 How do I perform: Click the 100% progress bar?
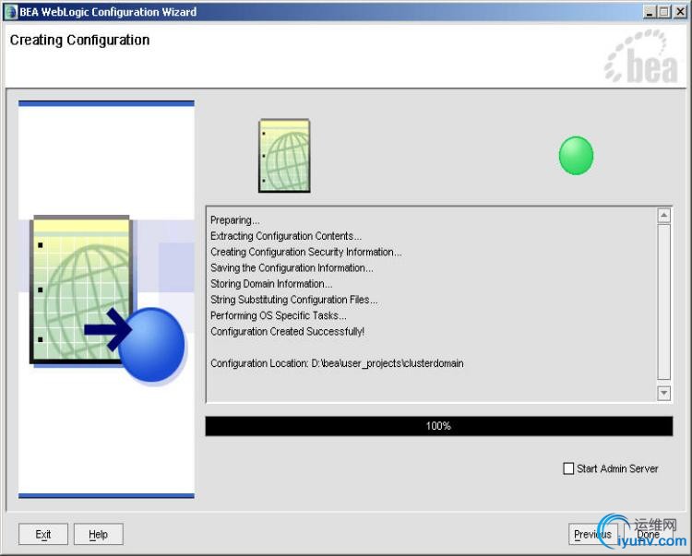click(x=438, y=426)
